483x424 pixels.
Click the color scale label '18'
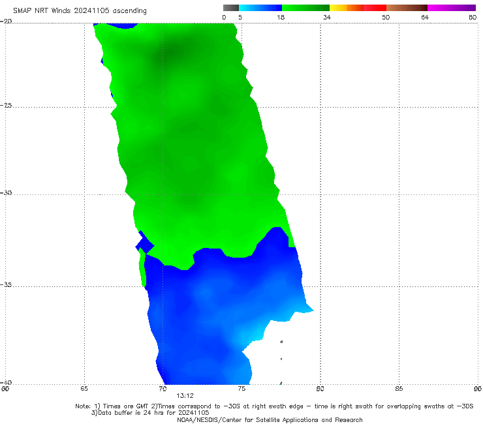(281, 17)
